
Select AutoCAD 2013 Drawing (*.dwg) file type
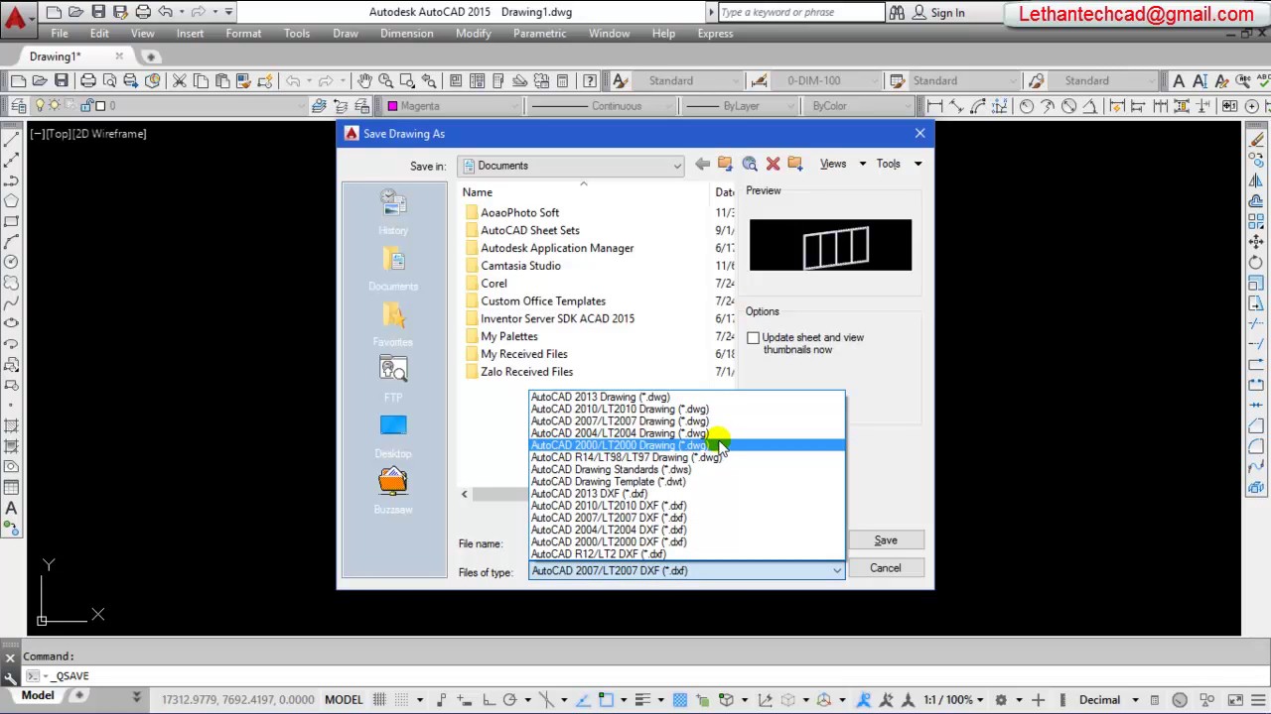point(687,398)
